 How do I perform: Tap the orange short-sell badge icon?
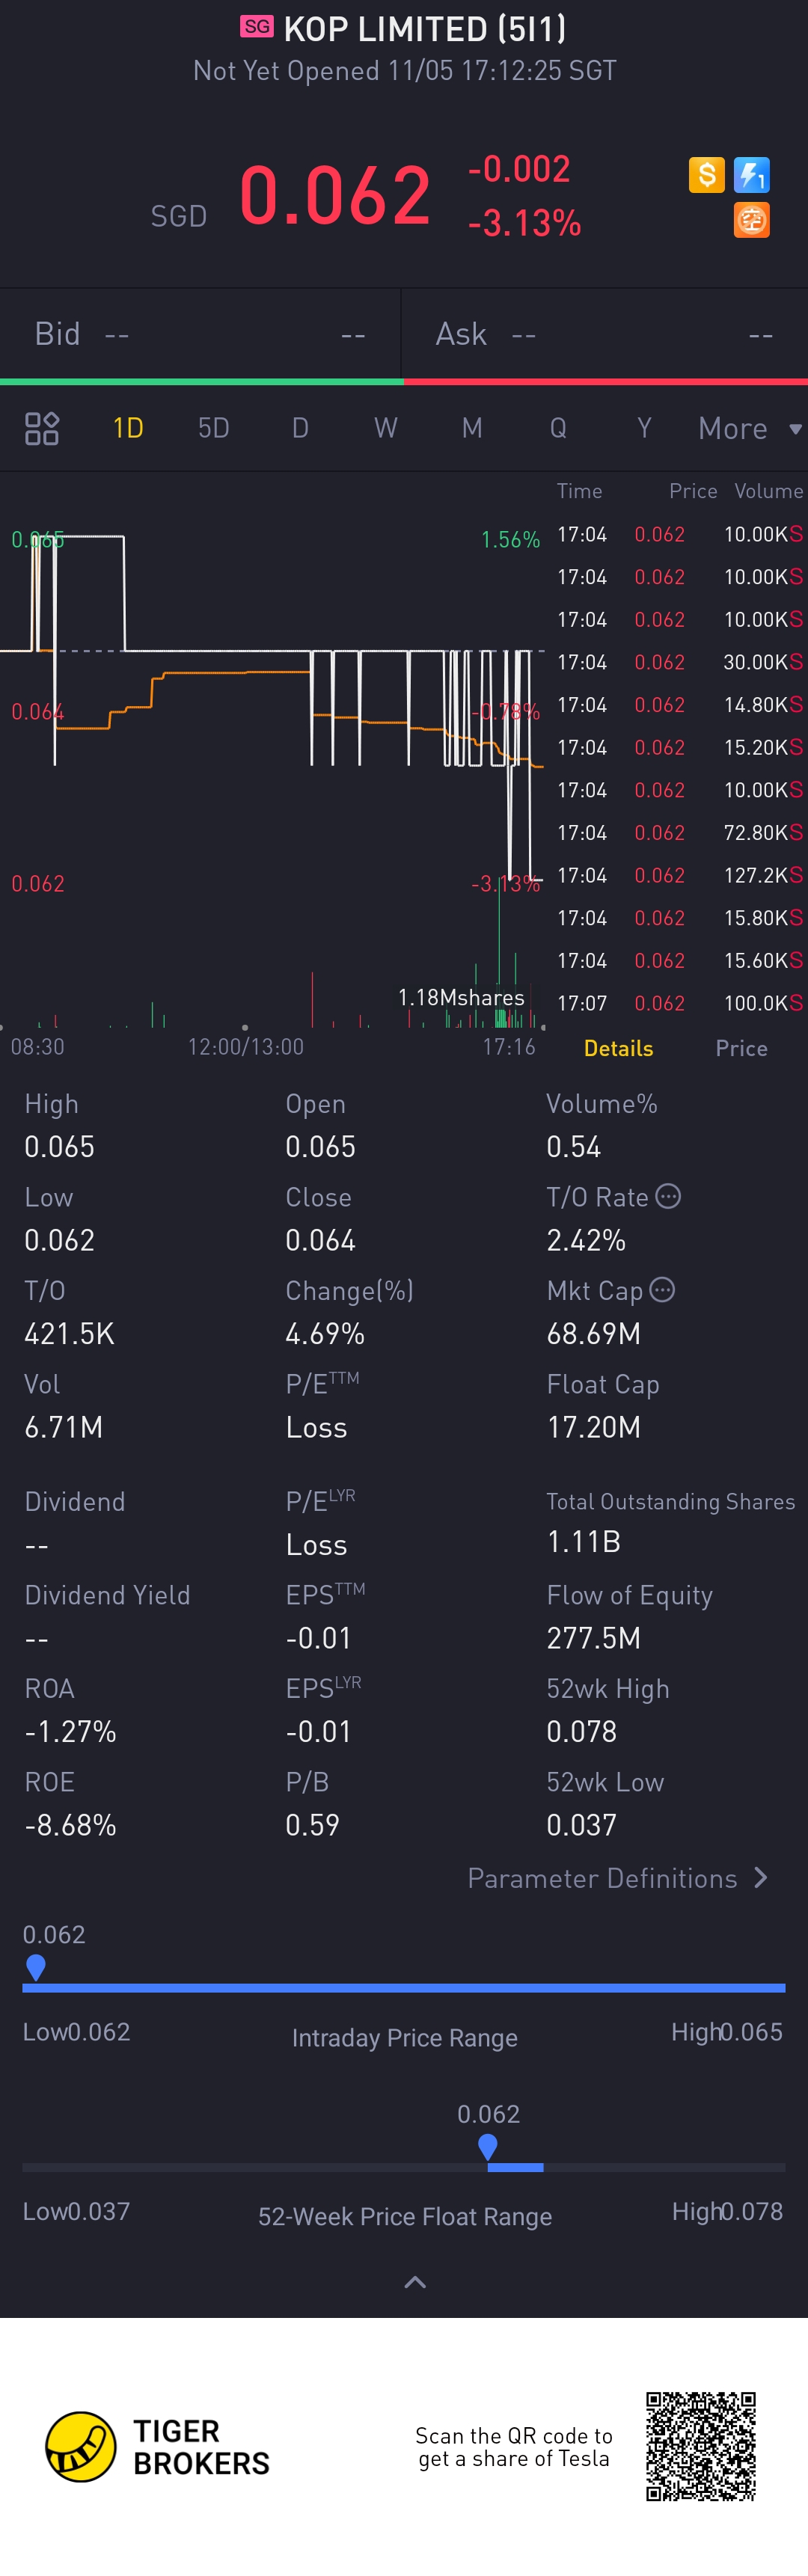click(751, 220)
